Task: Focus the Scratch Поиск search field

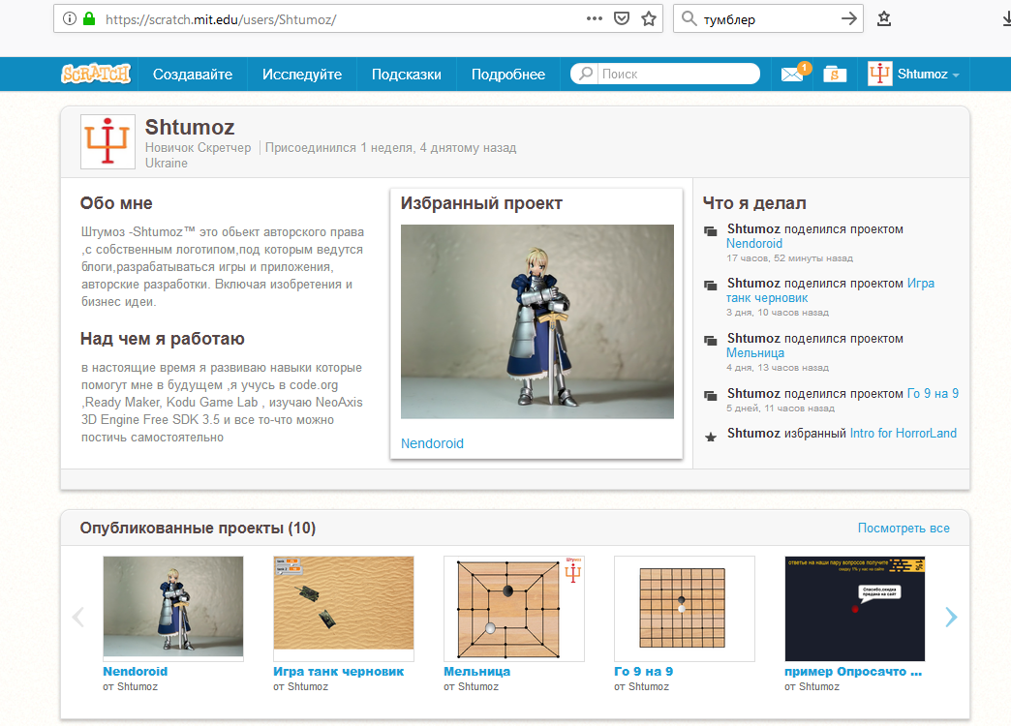Action: [678, 74]
